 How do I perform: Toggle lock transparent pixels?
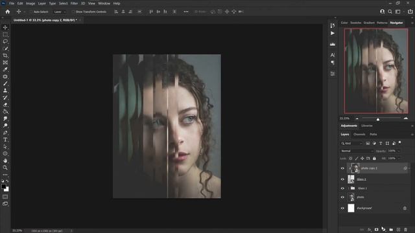coord(350,159)
